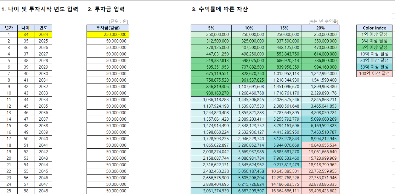Click the 년차 column header
The width and height of the screenshot is (395, 194).
tap(9, 28)
